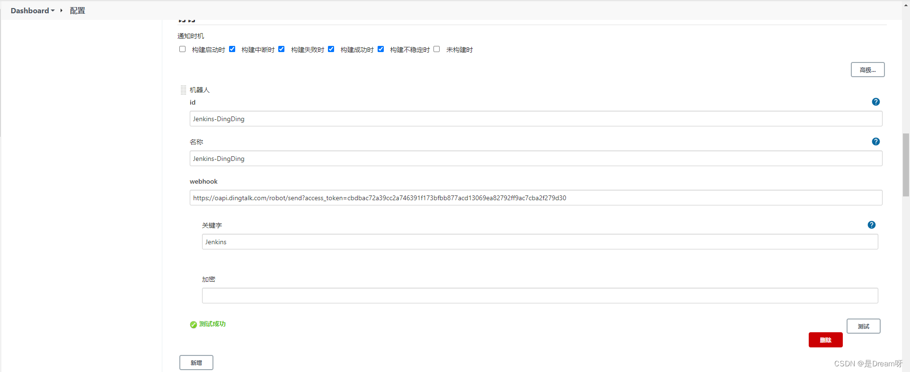The image size is (910, 372).
Task: Toggle the 构建不稳定时 checkbox
Action: 380,49
